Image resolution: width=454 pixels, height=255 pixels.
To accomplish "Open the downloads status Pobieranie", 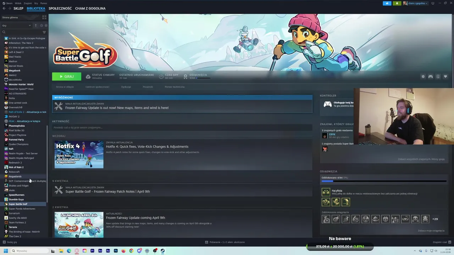I will [225, 242].
